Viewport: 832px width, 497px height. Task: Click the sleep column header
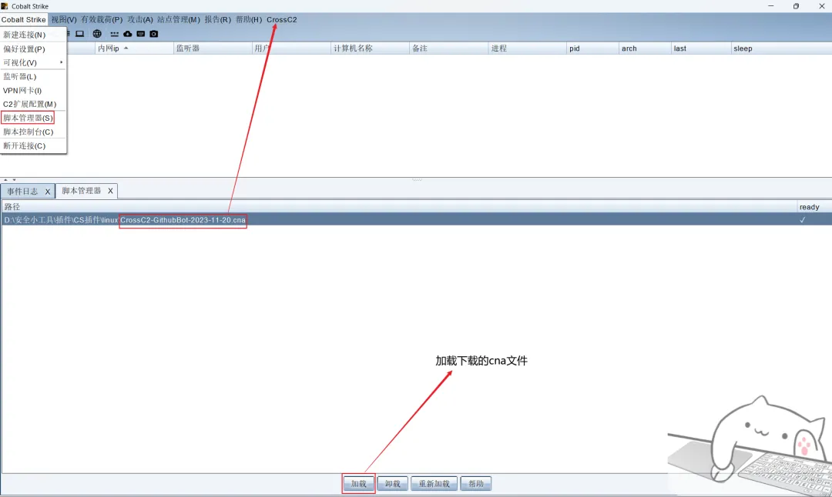[782, 48]
